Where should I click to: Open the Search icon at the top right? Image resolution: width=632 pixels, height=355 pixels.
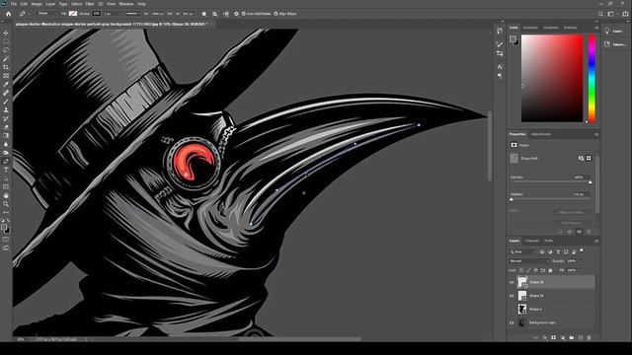[600, 14]
